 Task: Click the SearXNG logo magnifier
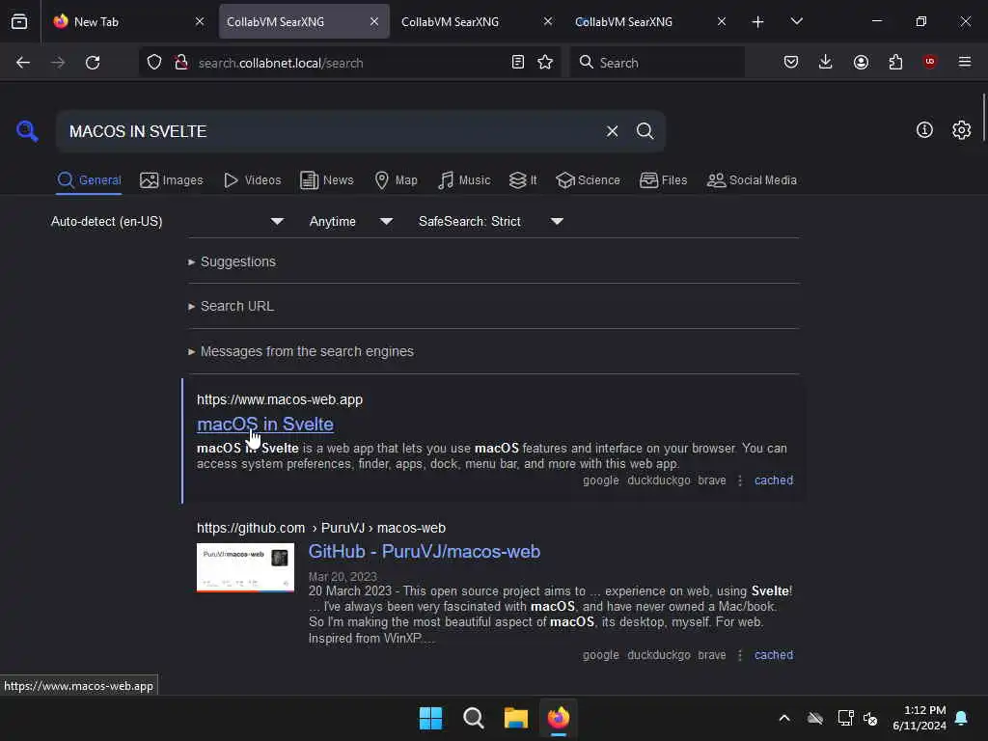27,131
